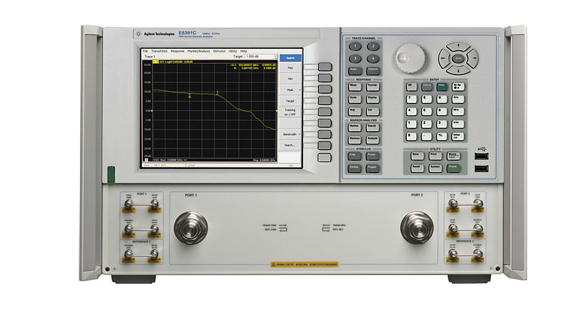Expand the Bandwidth softkey submenu
Screen dimensions: 576x314
[290, 135]
